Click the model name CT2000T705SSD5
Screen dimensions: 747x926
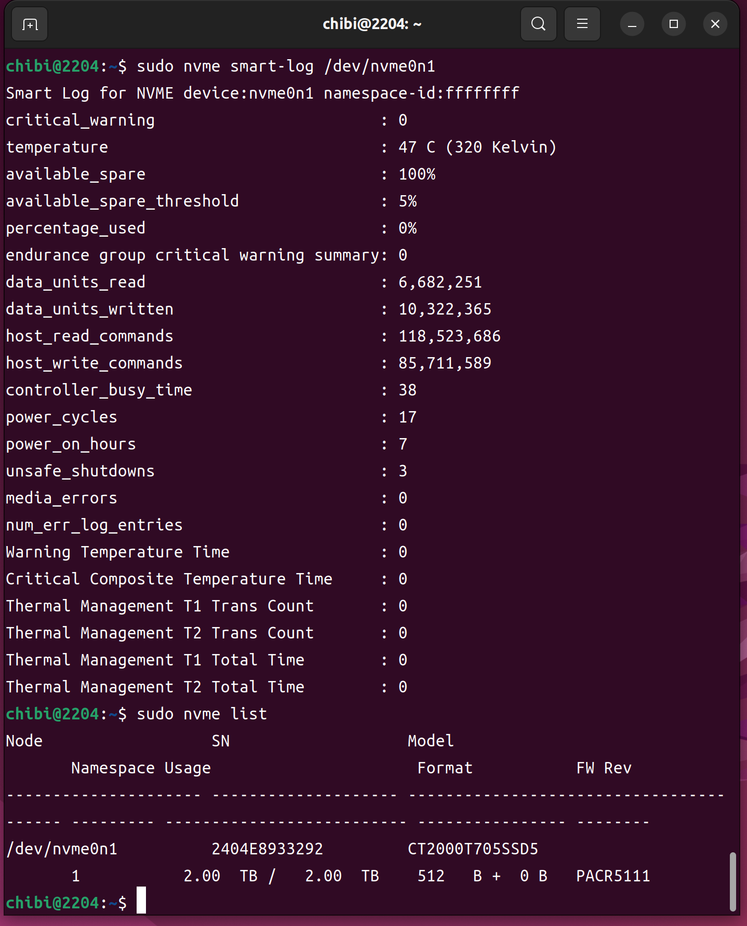tap(473, 849)
